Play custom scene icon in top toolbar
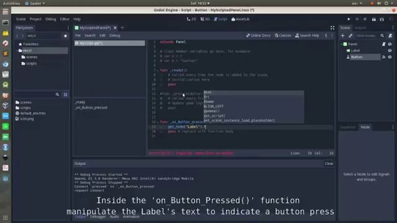 click(x=382, y=19)
